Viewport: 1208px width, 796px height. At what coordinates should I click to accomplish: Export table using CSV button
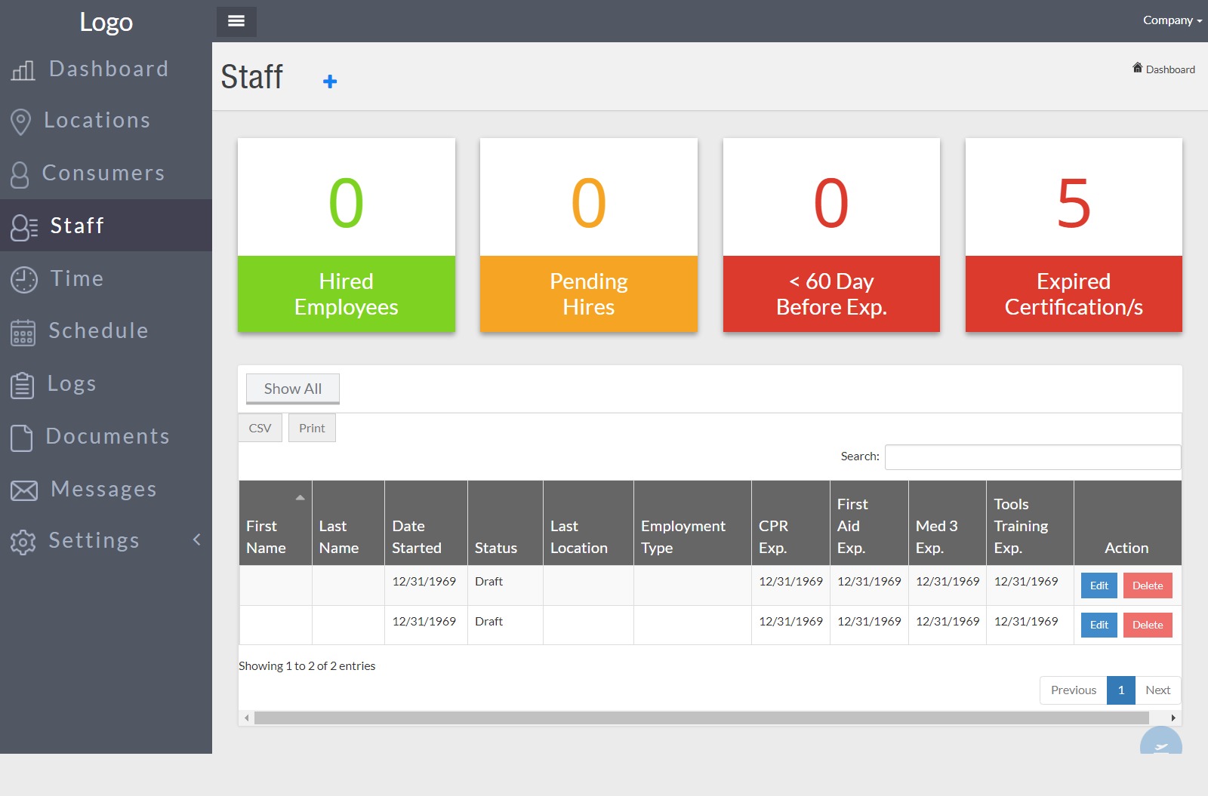[x=260, y=428]
